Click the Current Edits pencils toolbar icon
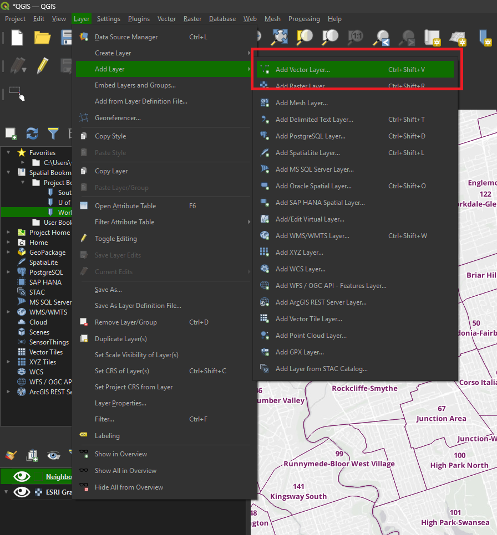The image size is (497, 535). pyautogui.click(x=18, y=65)
